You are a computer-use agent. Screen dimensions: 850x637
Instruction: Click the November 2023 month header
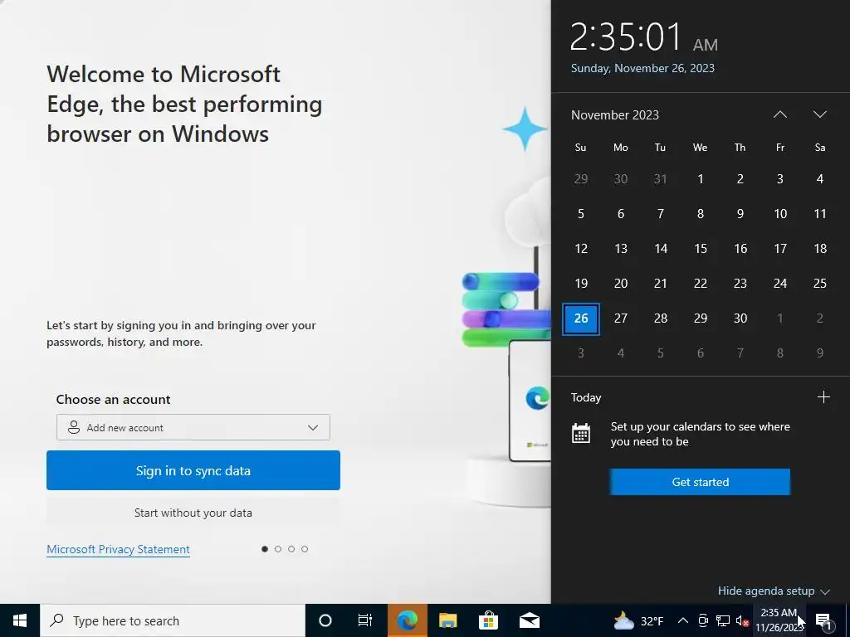point(615,114)
